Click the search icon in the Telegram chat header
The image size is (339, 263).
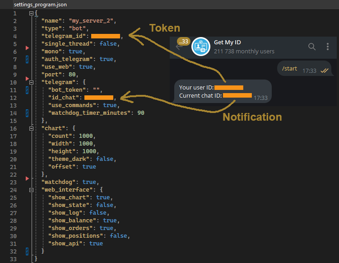coord(312,47)
